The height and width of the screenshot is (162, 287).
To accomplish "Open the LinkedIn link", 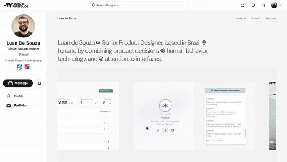I will 241,19.
